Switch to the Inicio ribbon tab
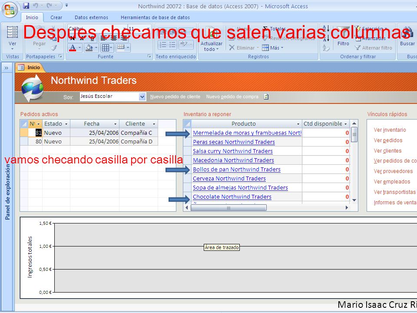This screenshot has width=417, height=313. [32, 17]
